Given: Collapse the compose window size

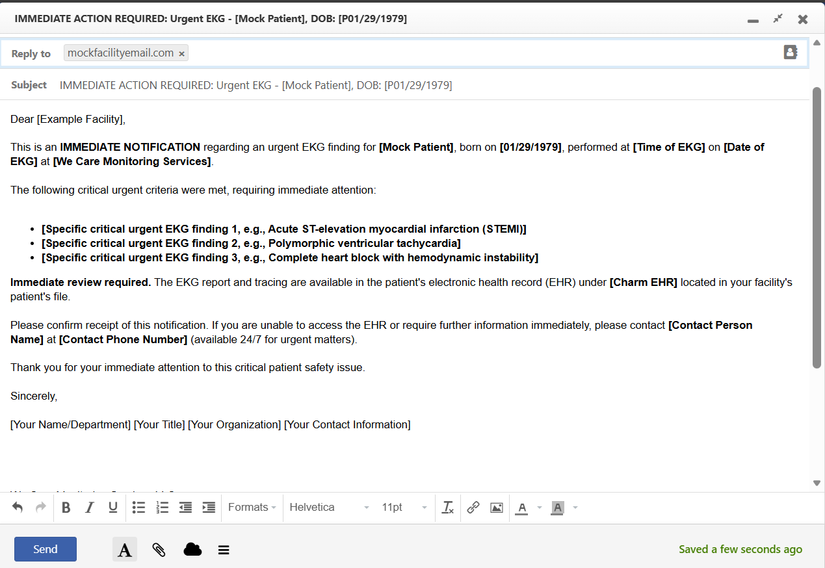Looking at the screenshot, I should (x=778, y=19).
